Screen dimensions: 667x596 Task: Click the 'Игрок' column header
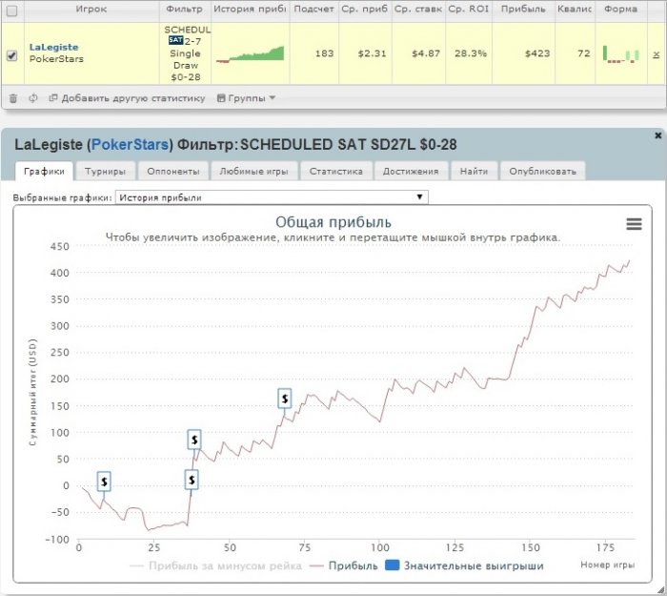click(91, 10)
